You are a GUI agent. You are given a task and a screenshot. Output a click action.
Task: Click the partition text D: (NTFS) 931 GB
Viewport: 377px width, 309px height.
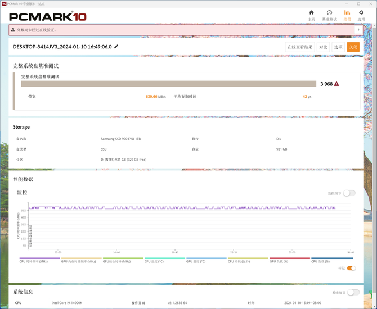coord(124,160)
